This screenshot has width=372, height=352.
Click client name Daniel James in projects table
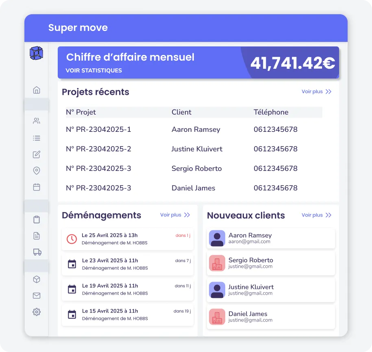[194, 188]
